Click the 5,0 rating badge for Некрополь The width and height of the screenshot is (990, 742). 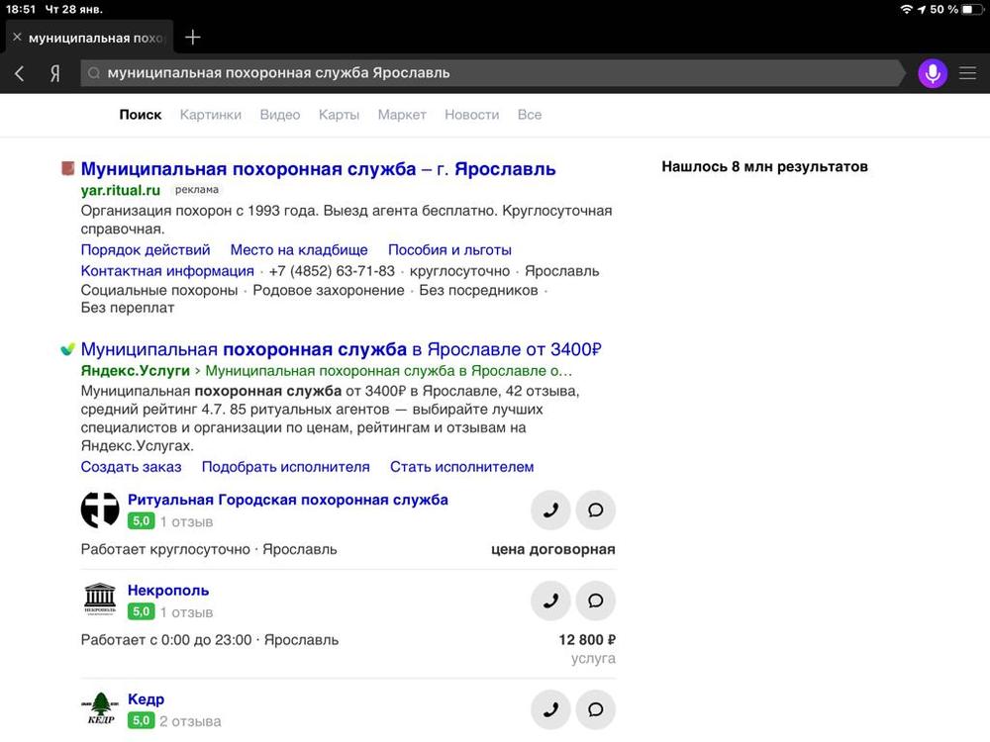tap(141, 611)
